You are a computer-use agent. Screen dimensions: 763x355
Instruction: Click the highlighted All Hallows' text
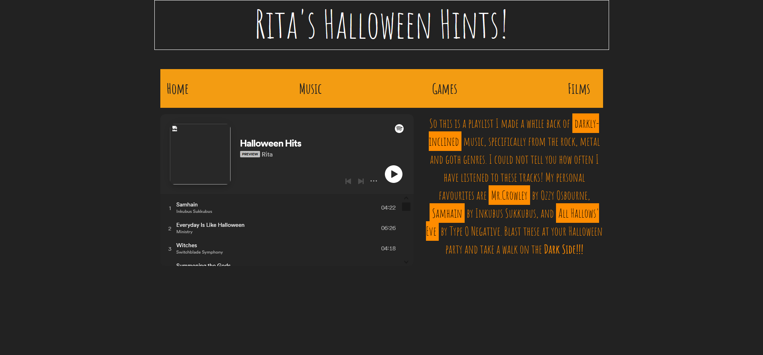click(578, 213)
